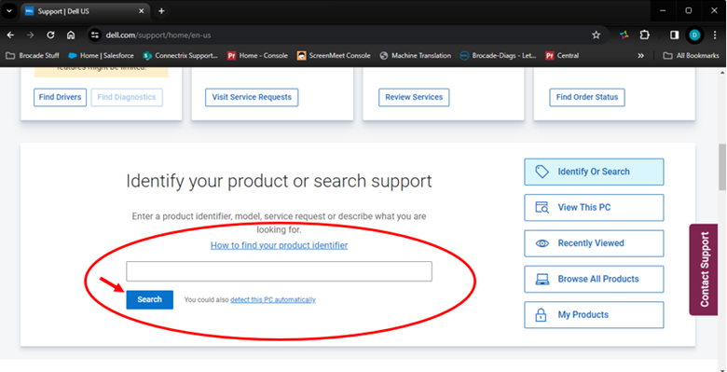This screenshot has height=372, width=727.
Task: Select the View This PC option
Action: pyautogui.click(x=594, y=207)
